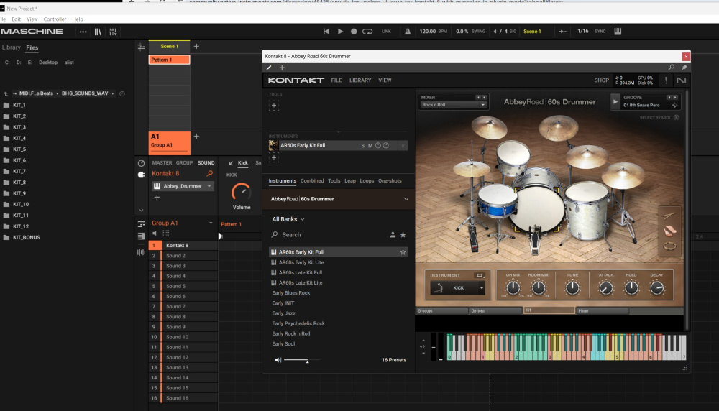This screenshot has height=411, width=719.
Task: Add a new scene with plus icon
Action: [196, 46]
